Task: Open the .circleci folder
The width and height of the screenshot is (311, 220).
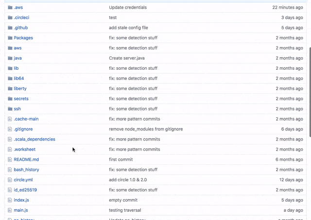Action: (21, 17)
